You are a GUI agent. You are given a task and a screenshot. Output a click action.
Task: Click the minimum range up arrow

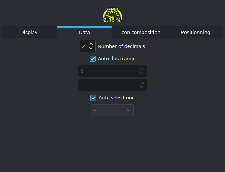tap(142, 69)
